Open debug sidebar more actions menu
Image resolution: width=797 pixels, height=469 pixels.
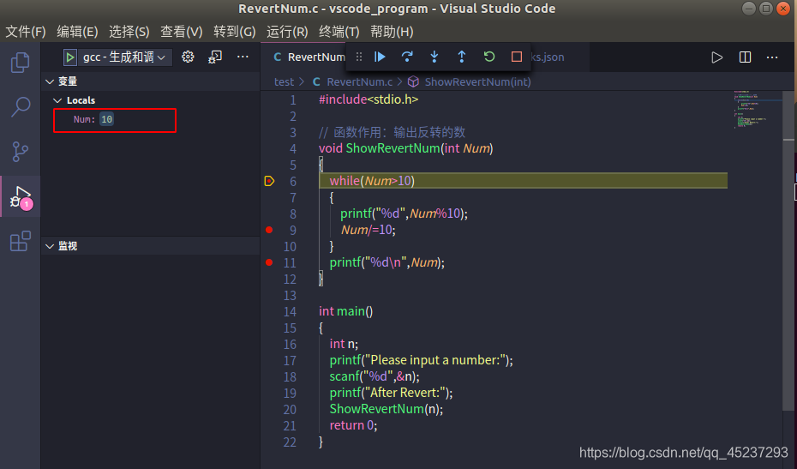243,57
